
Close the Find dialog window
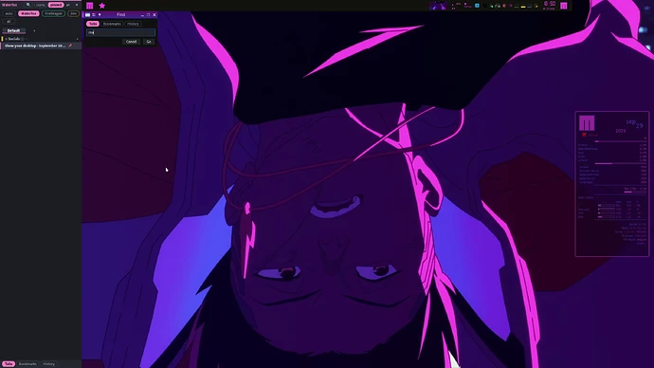click(154, 14)
